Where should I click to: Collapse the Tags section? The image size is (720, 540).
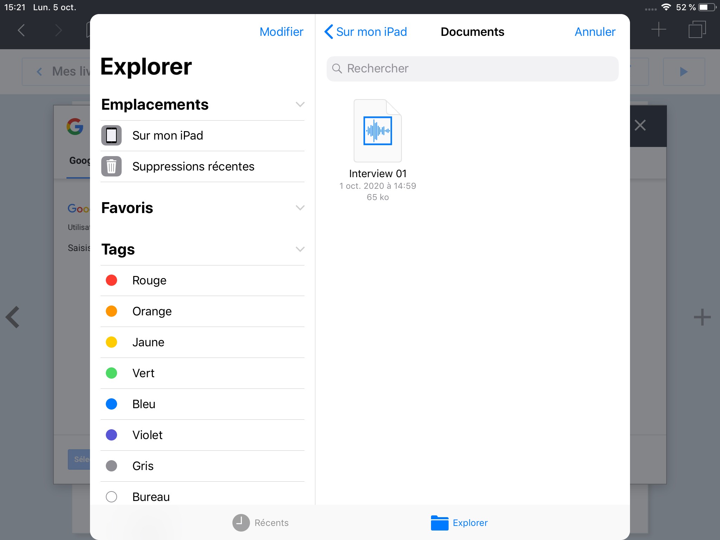coord(300,249)
